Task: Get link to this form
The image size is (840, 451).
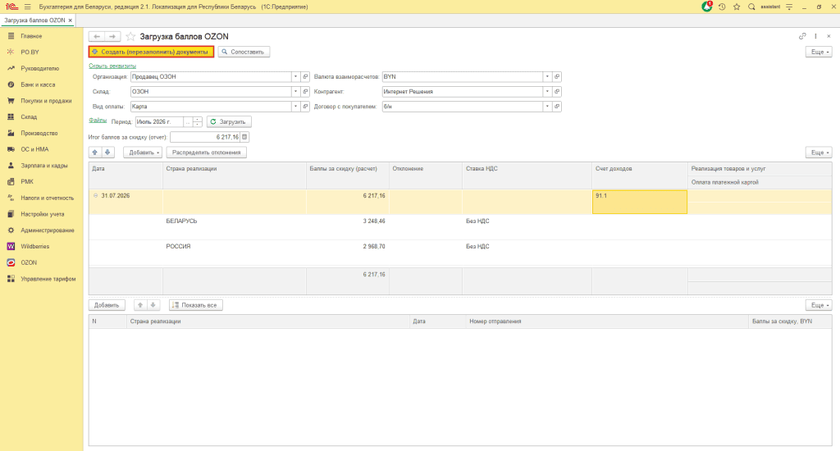Action: tap(802, 36)
